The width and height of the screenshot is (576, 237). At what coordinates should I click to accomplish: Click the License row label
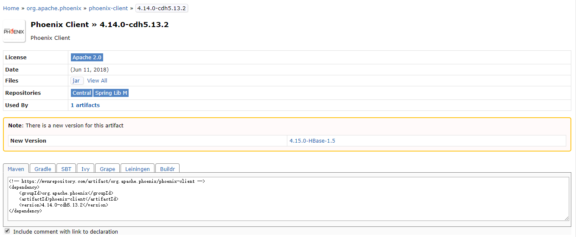coord(16,58)
